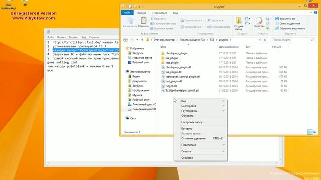Select lua_plugin.dll file
The height and width of the screenshot is (180, 321).
click(171, 72)
